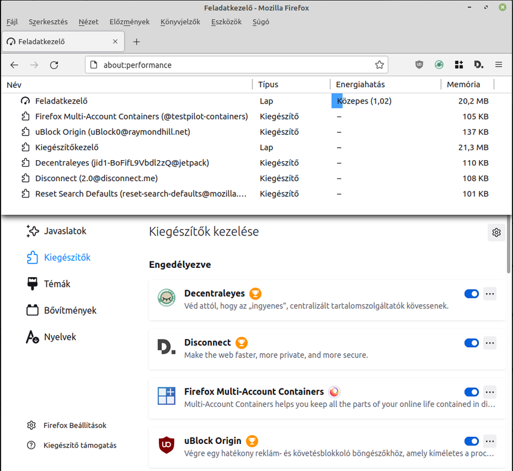
Task: Bookmark page with the star icon
Action: point(379,65)
